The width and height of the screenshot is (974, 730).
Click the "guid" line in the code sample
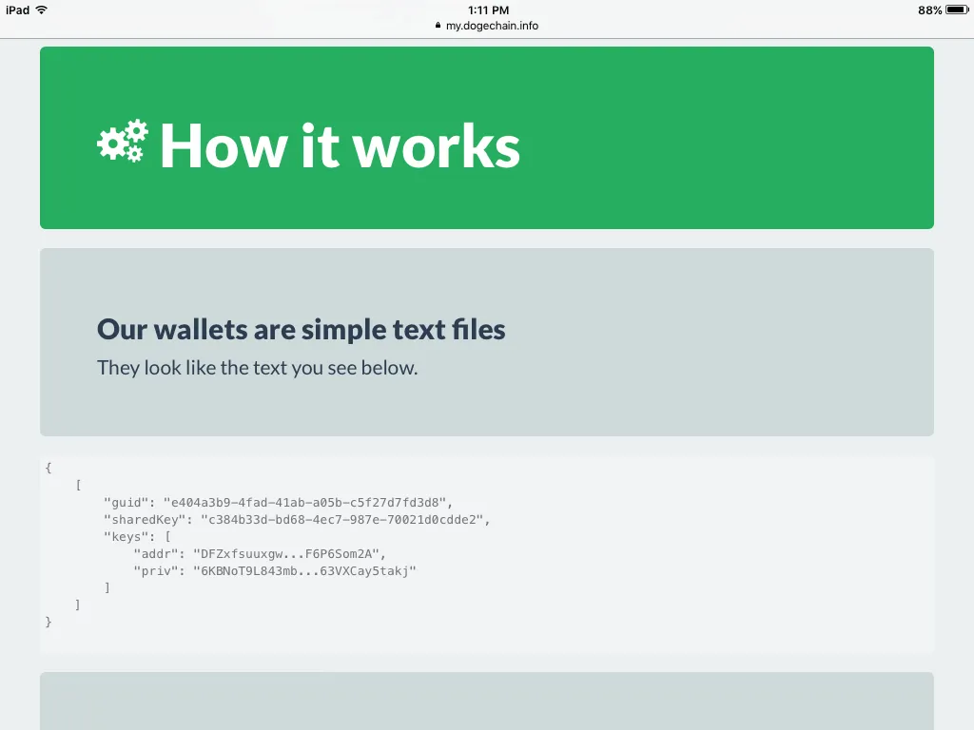tap(279, 502)
